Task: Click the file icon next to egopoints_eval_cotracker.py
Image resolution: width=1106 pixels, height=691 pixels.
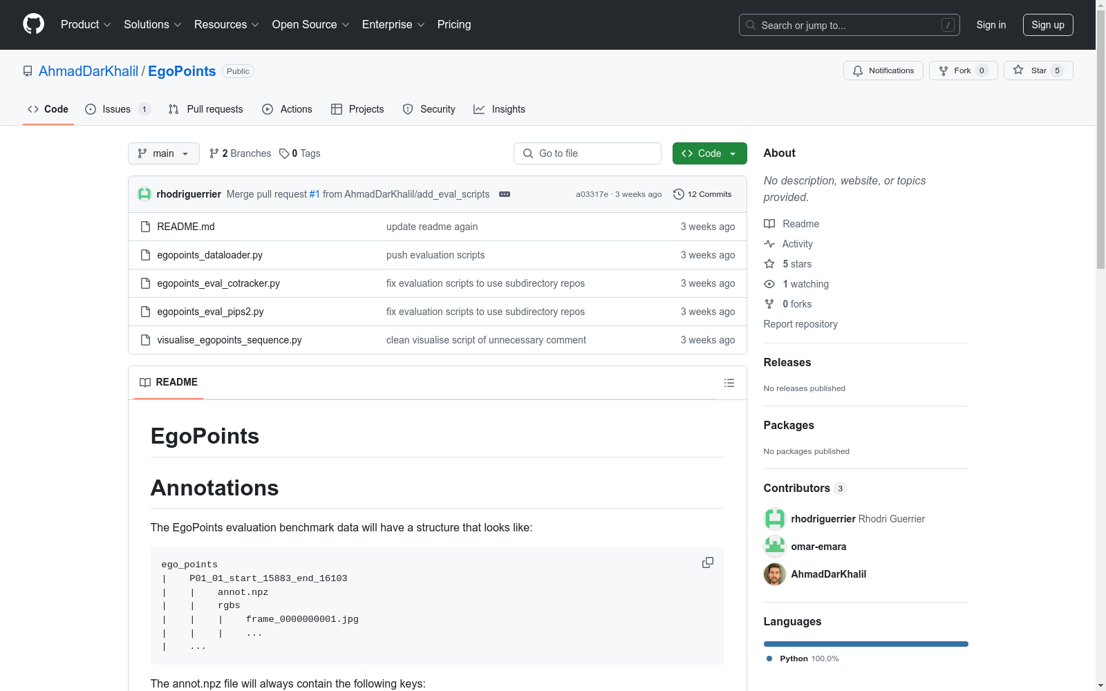Action: (145, 283)
